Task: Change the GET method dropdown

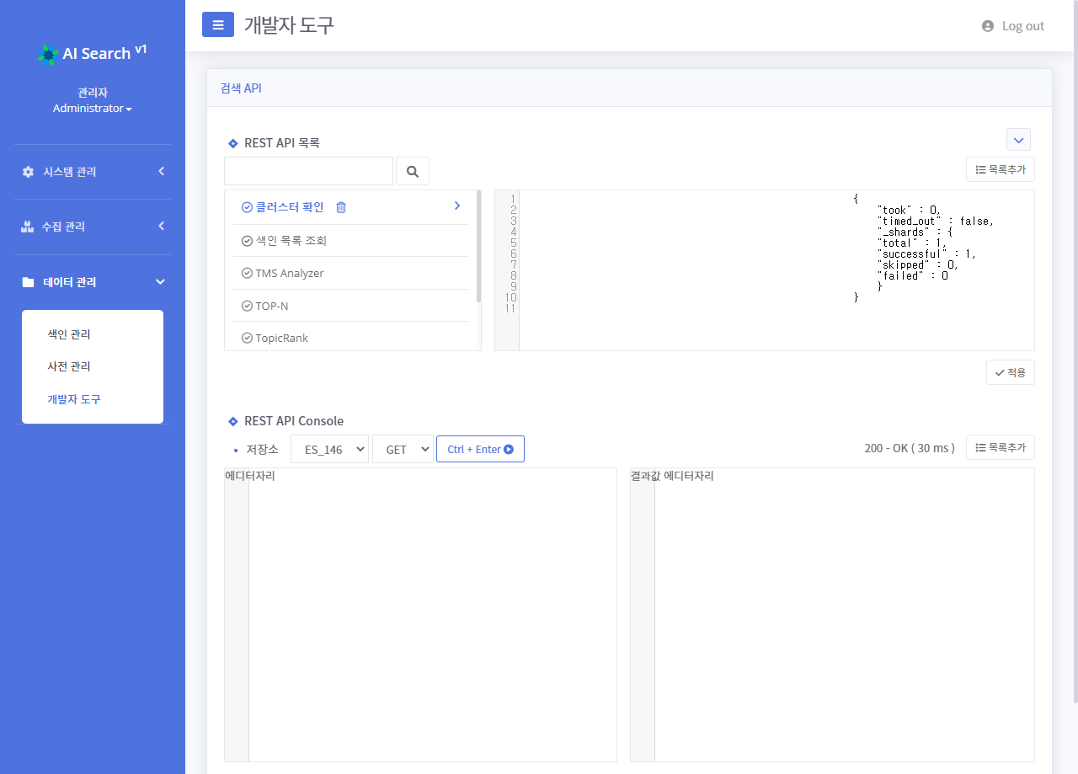Action: 402,449
